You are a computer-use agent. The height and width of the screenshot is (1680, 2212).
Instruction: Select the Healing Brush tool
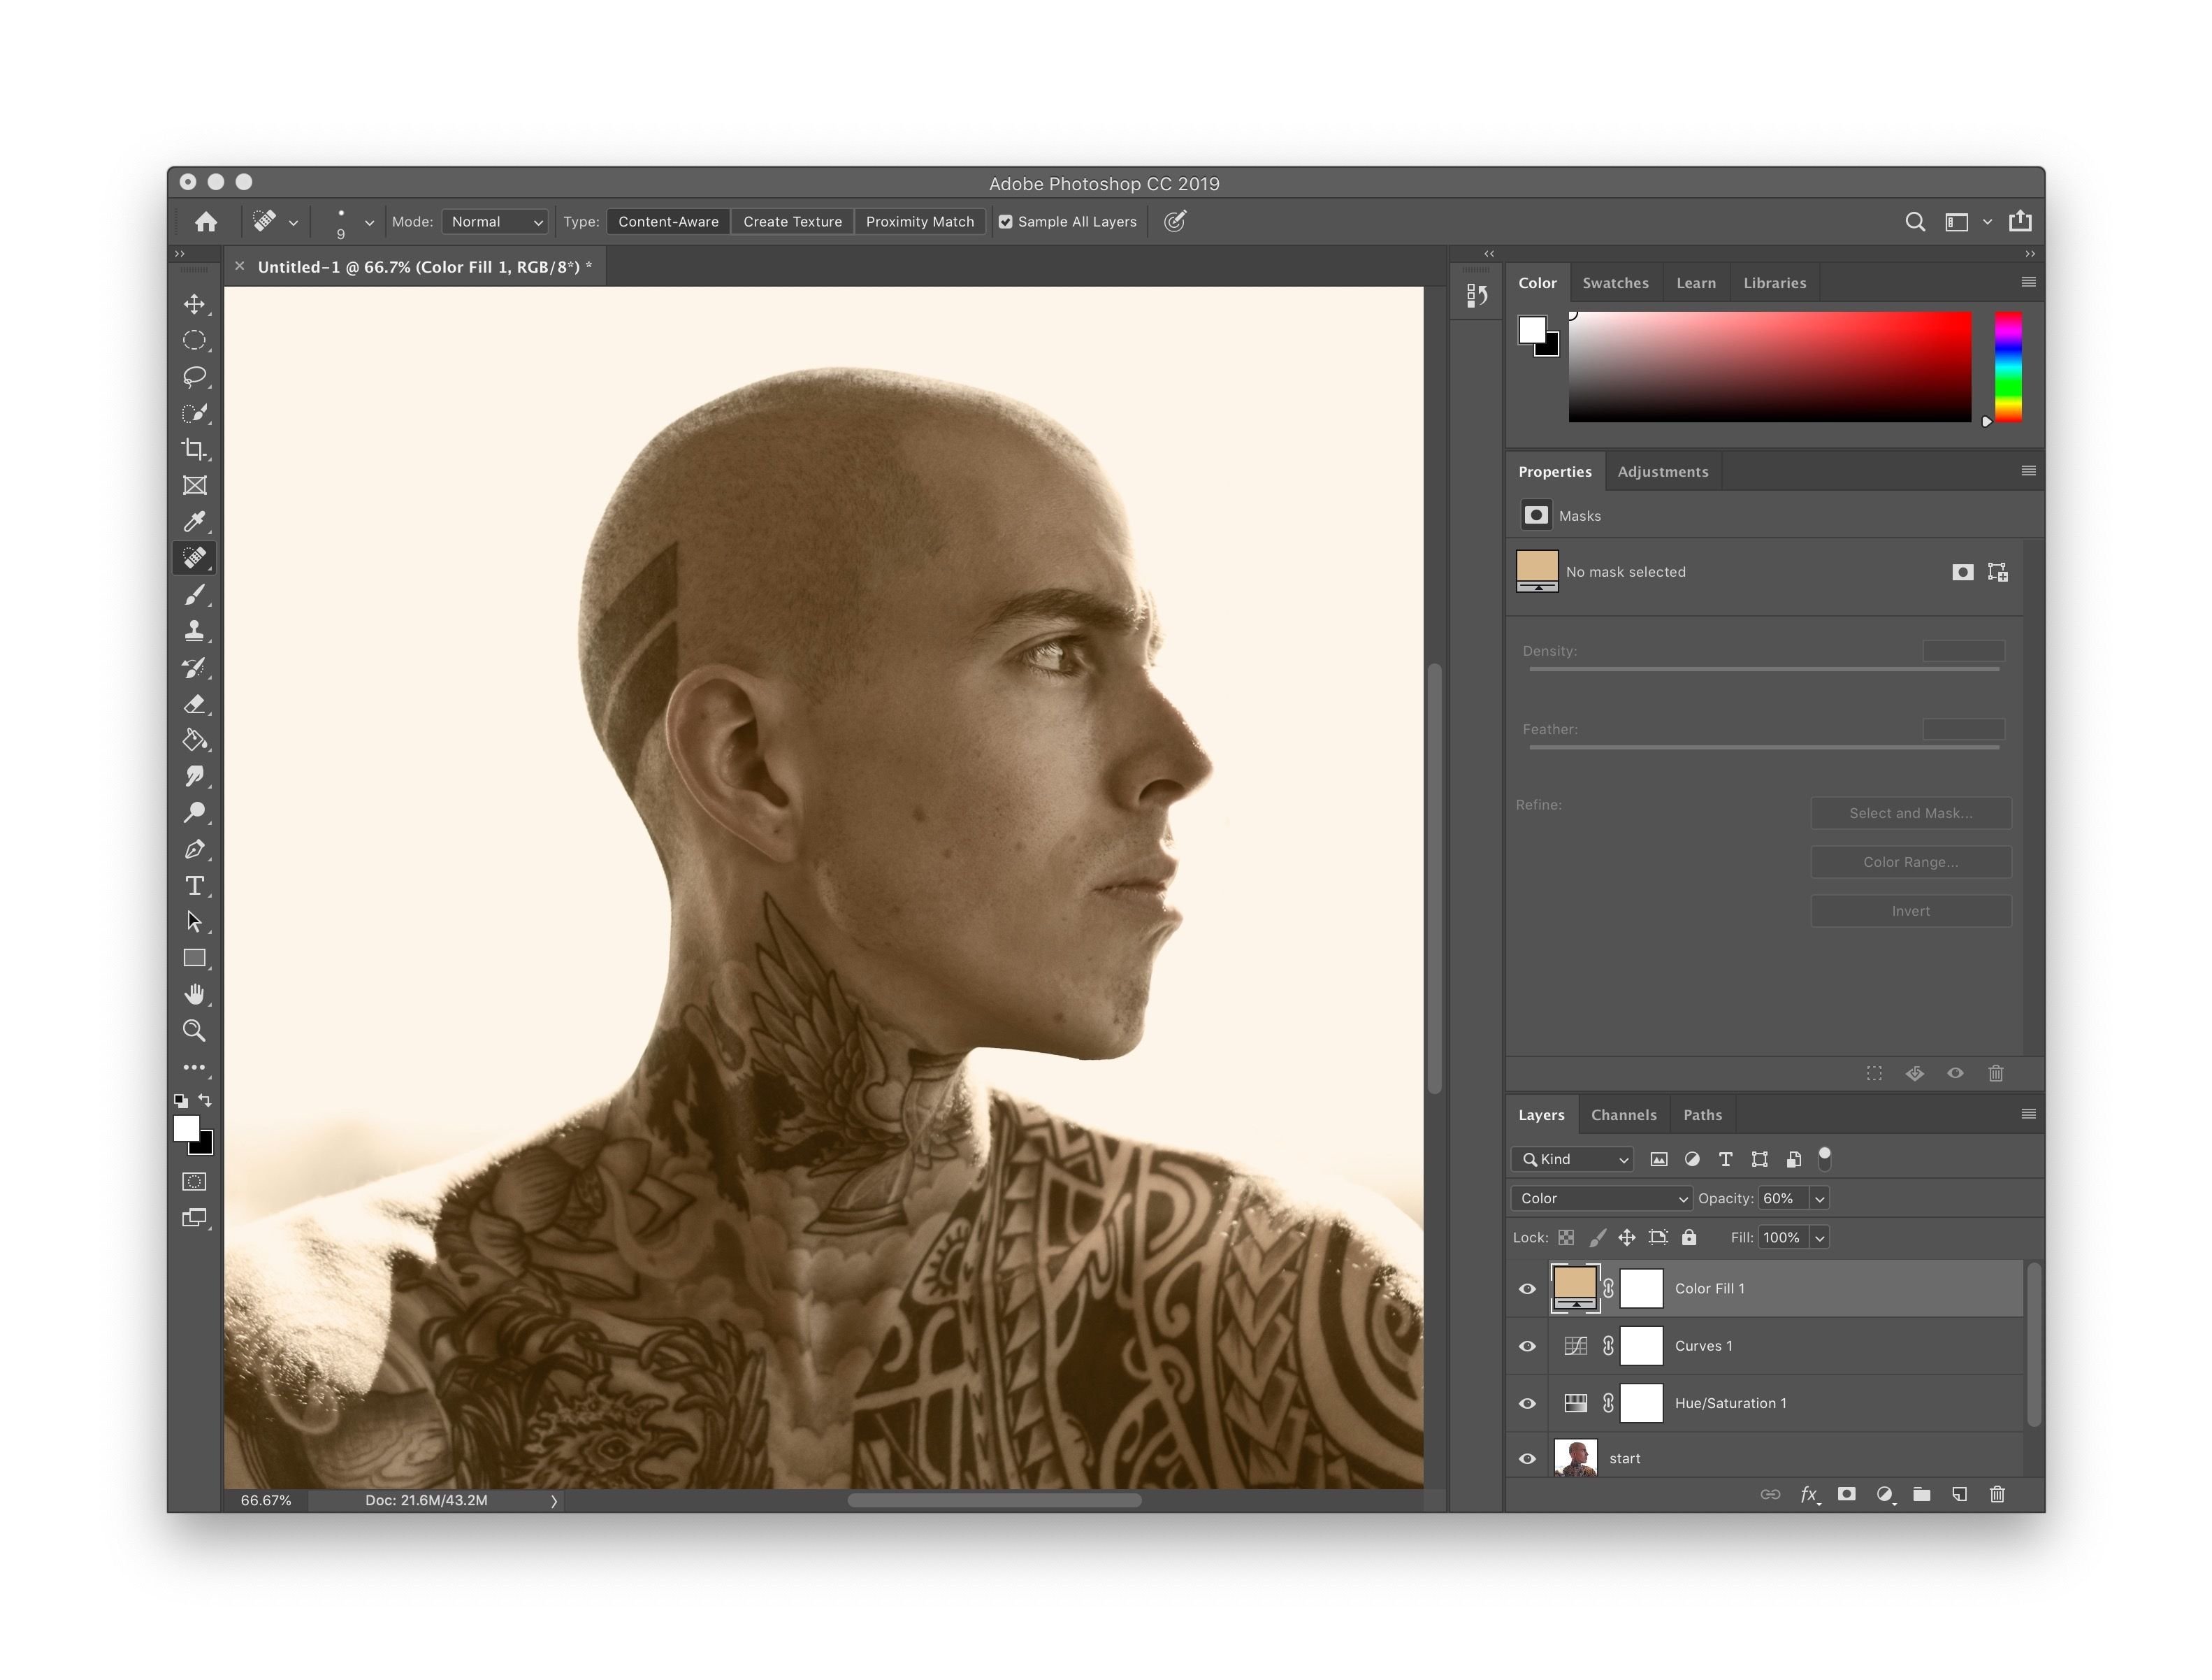point(196,558)
